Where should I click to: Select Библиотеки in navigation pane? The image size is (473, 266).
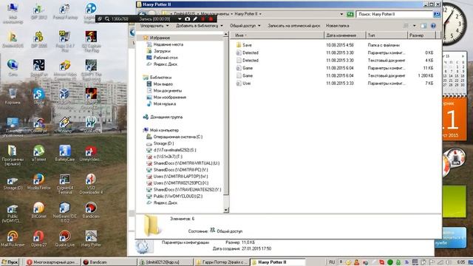(160, 78)
